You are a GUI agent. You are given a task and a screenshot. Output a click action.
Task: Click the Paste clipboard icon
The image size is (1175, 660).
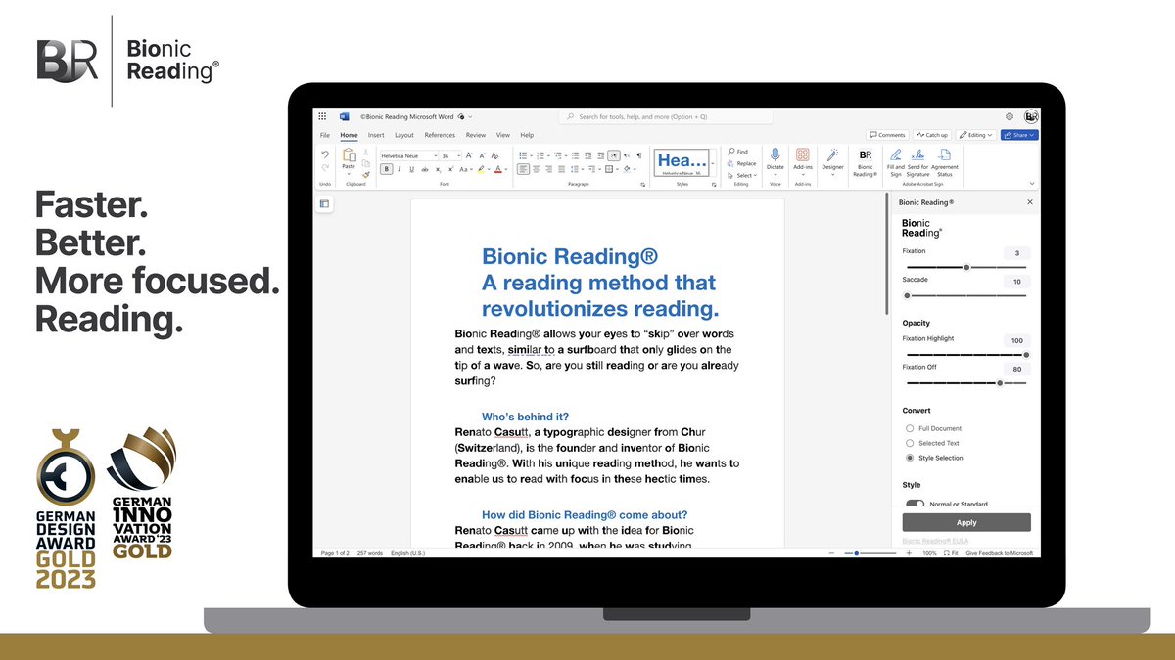click(350, 154)
